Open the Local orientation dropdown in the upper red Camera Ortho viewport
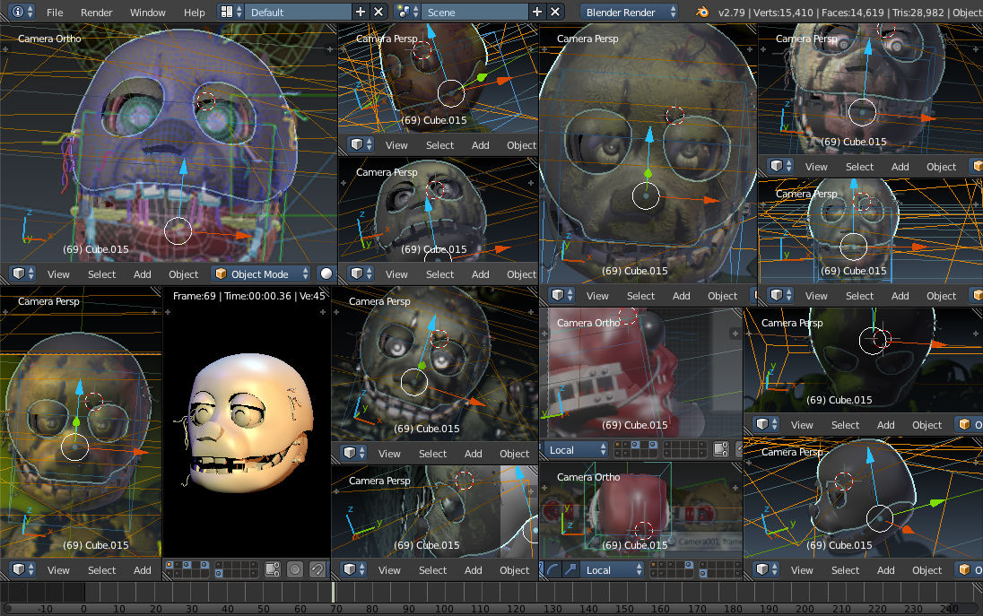 coord(575,449)
